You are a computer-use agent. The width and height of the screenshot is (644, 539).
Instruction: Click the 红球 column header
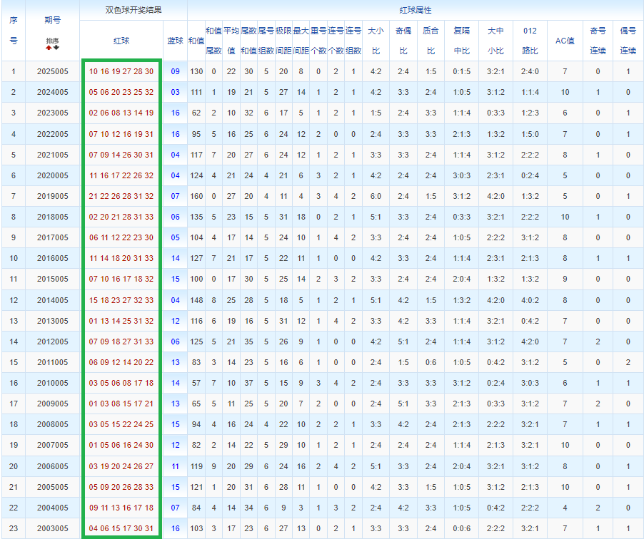[121, 41]
